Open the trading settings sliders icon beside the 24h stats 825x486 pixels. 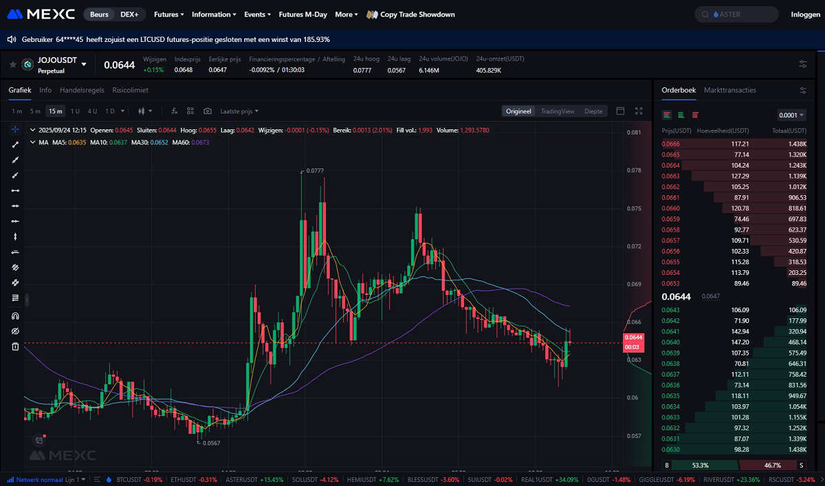(x=803, y=64)
